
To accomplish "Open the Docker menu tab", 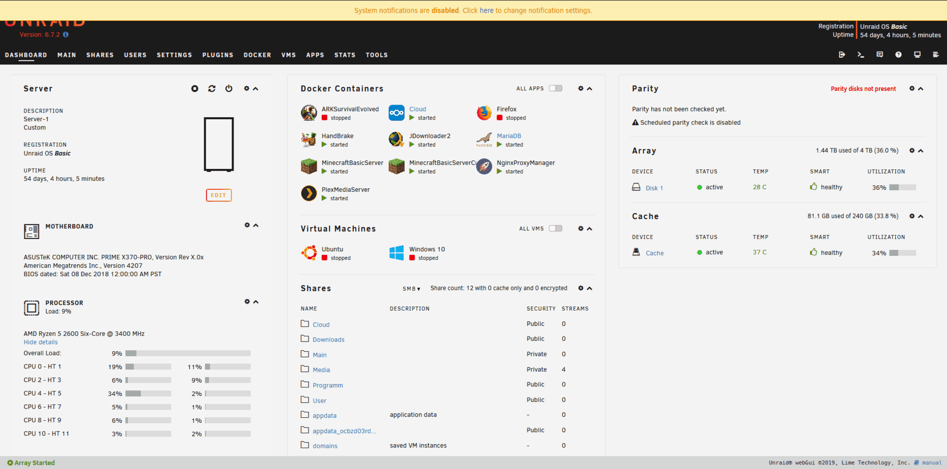I will click(257, 55).
